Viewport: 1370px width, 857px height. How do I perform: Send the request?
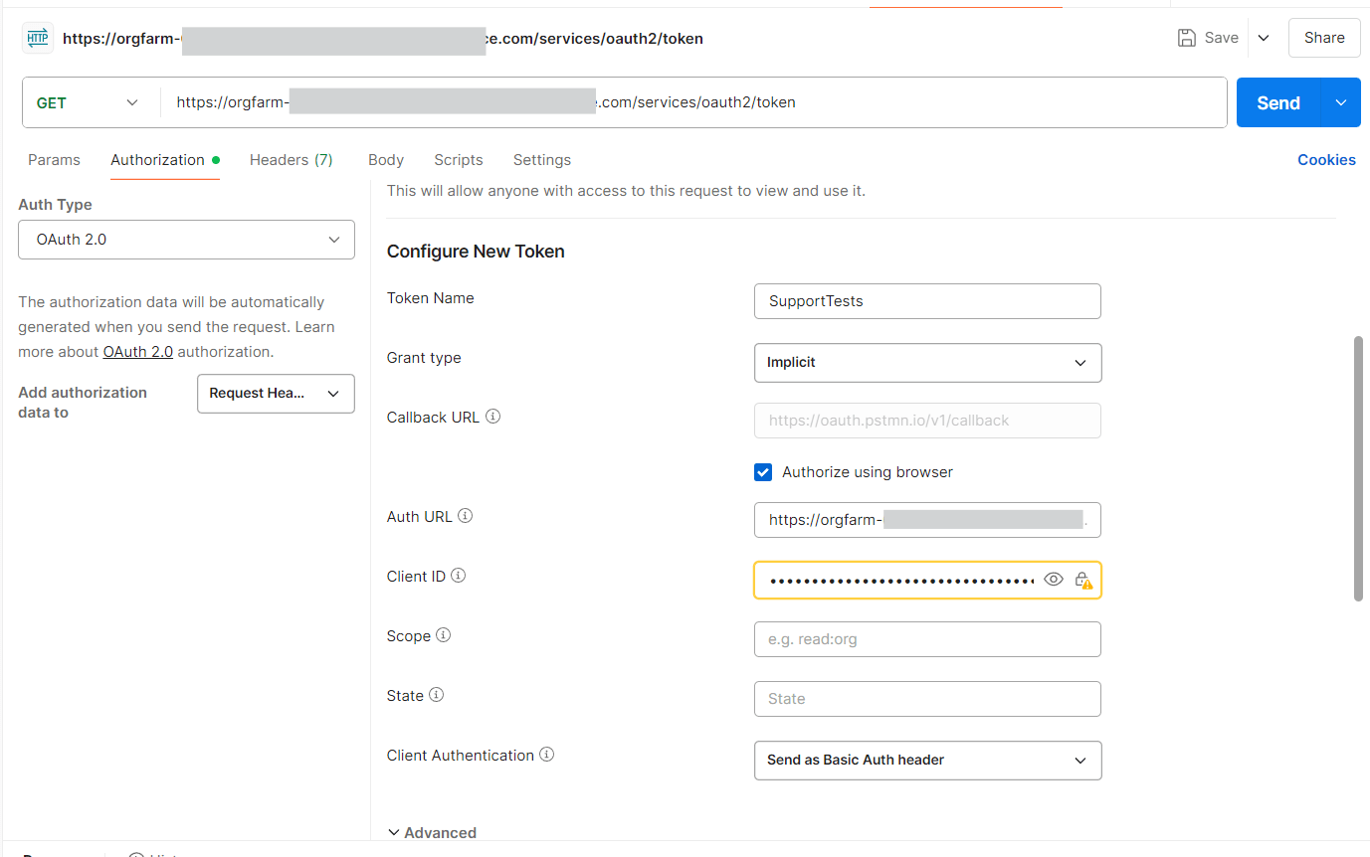click(1277, 101)
